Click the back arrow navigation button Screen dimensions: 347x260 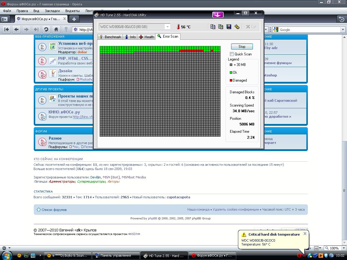[17, 29]
